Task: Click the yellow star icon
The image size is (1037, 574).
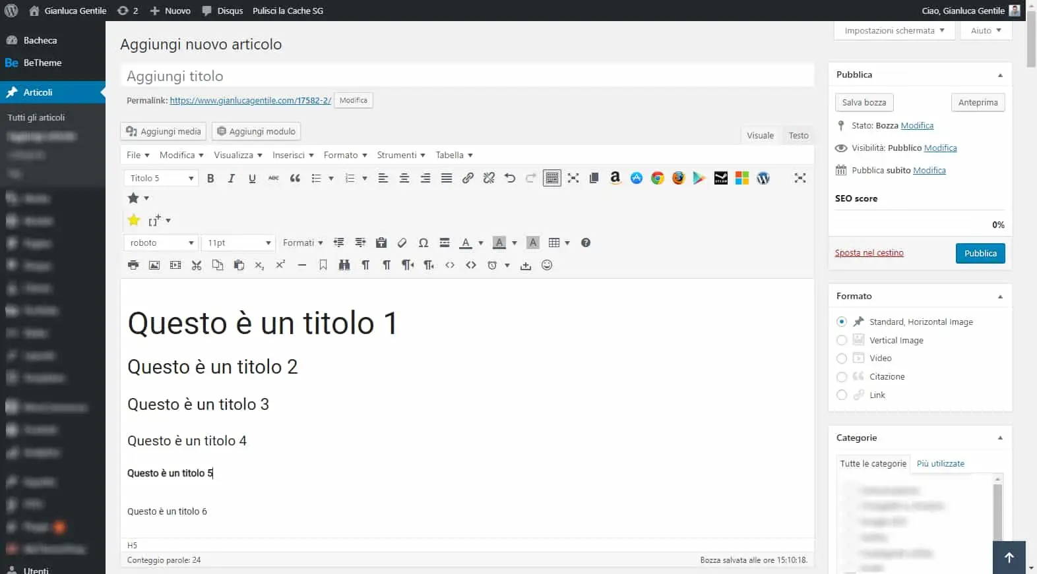Action: 134,220
